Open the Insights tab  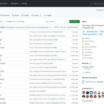(48, 15)
